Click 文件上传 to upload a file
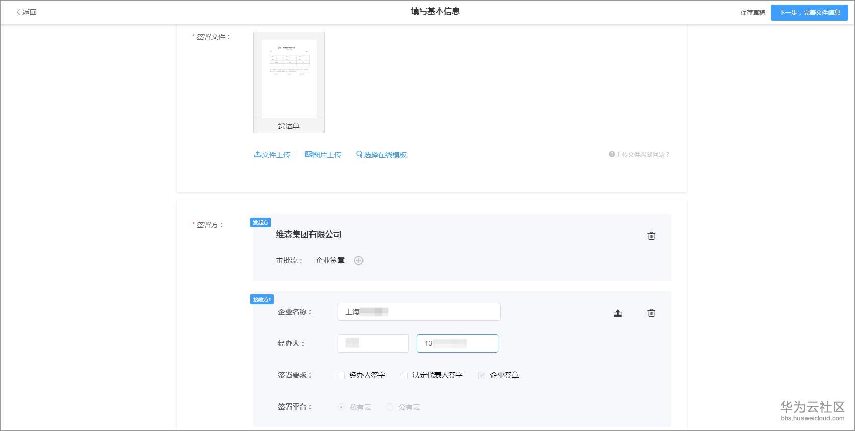 272,155
